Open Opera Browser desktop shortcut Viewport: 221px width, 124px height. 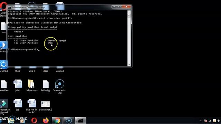pyautogui.click(x=3, y=10)
